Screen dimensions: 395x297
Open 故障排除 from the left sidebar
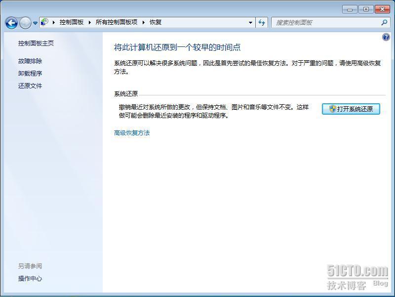click(30, 61)
